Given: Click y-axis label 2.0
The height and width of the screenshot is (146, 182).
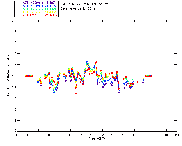Looking at the screenshot, I should click(x=14, y=21).
